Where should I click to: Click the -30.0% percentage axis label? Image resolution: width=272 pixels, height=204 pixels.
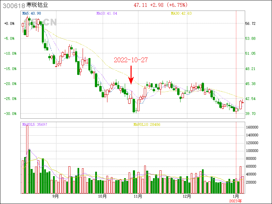[9, 114]
